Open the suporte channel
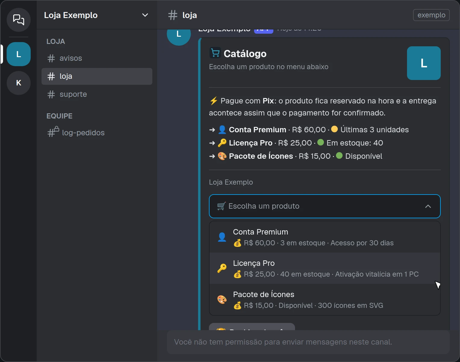The width and height of the screenshot is (460, 362). [x=97, y=94]
